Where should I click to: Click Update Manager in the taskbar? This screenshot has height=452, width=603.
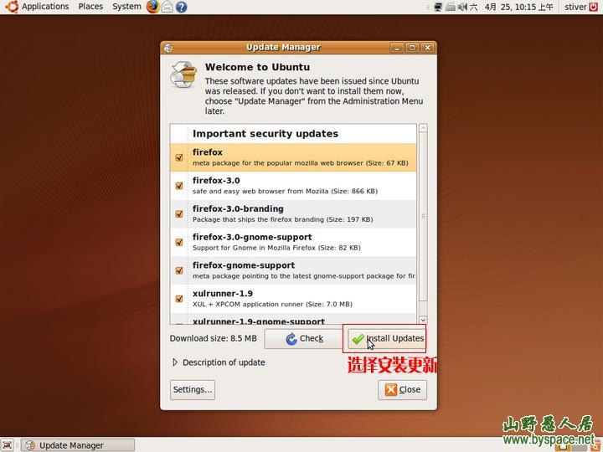pos(78,445)
